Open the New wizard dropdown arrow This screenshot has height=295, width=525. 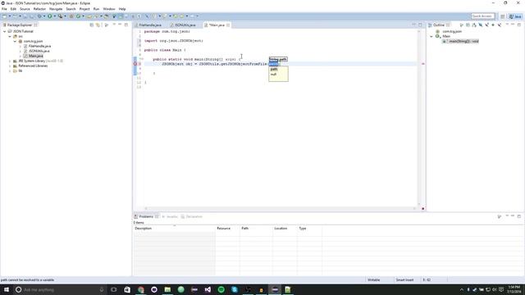(x=10, y=16)
